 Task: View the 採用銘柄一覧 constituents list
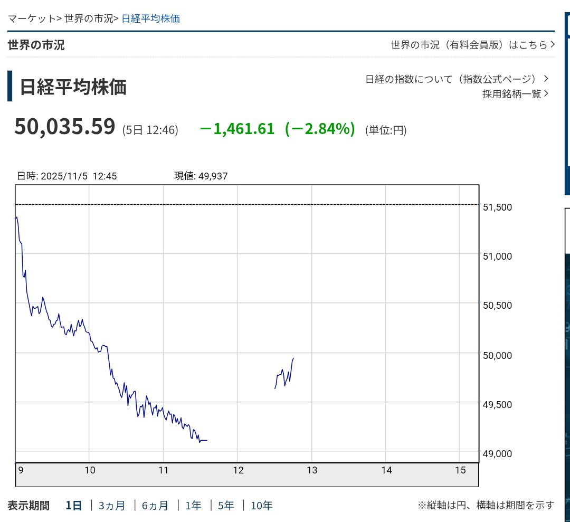tap(511, 94)
